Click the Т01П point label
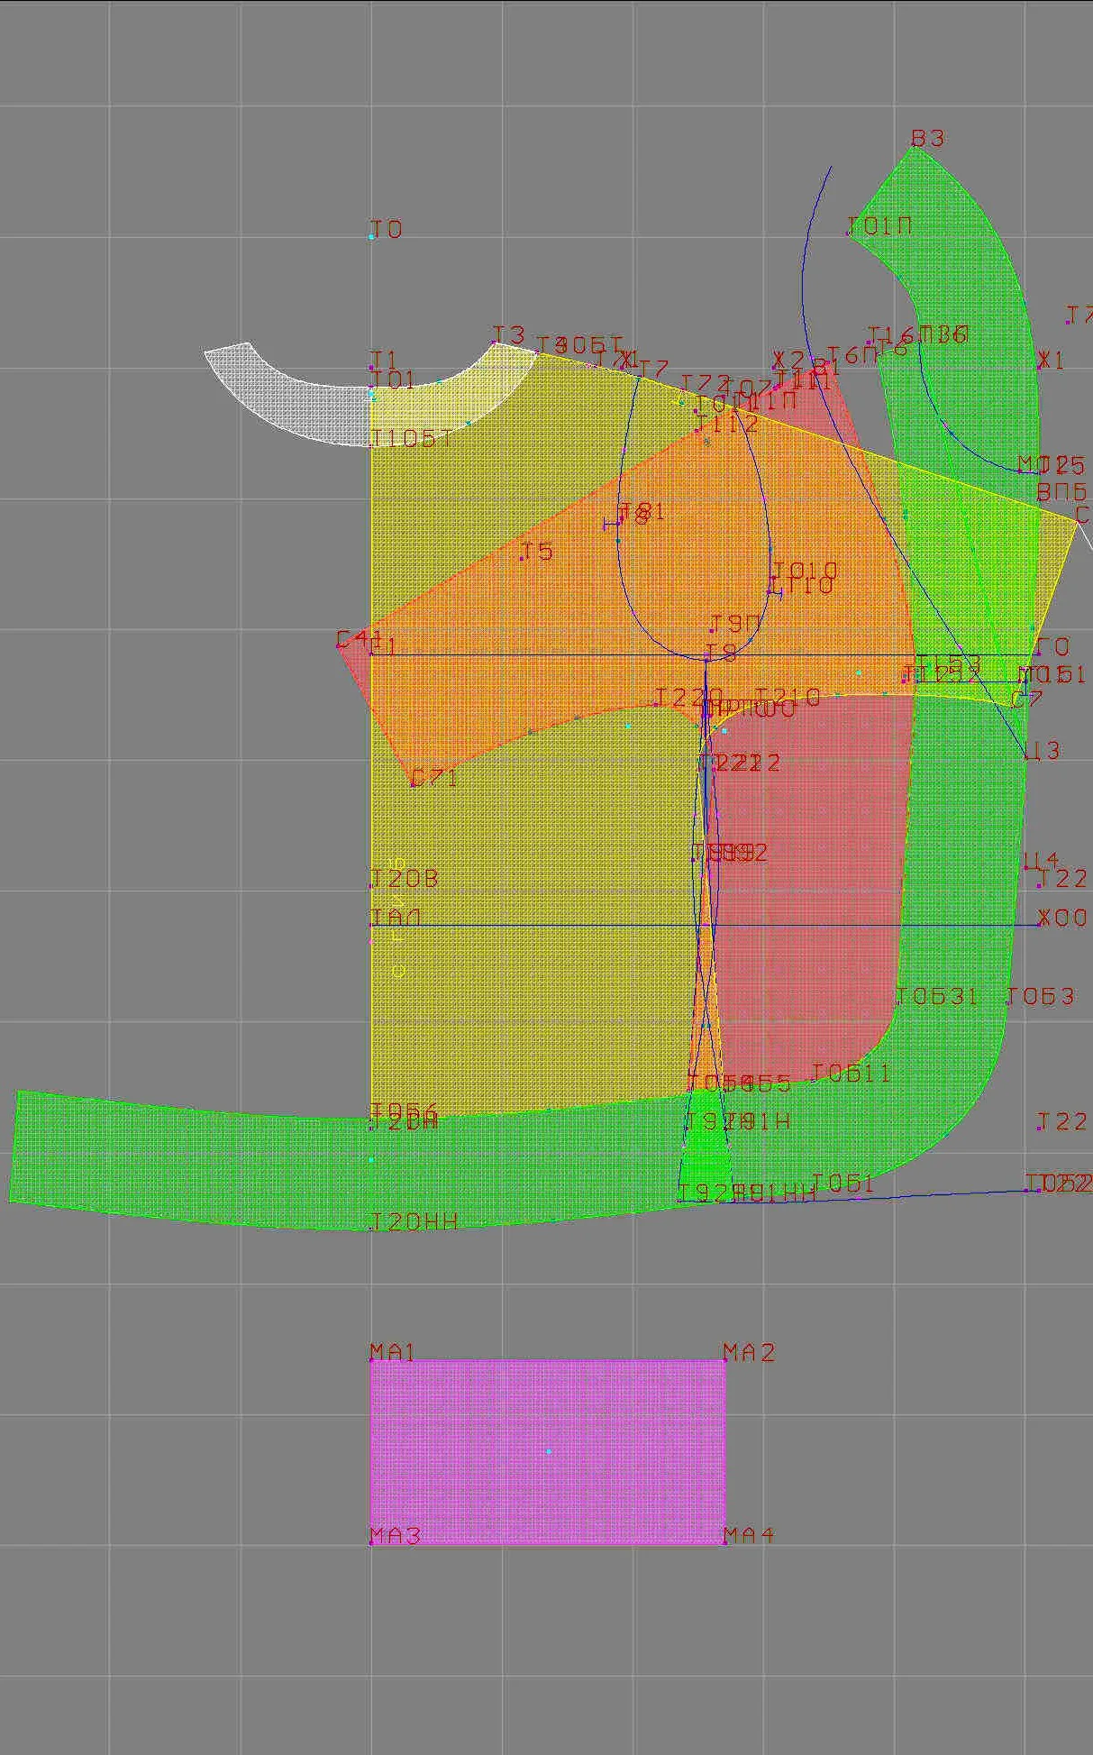The width and height of the screenshot is (1093, 1755). point(880,226)
